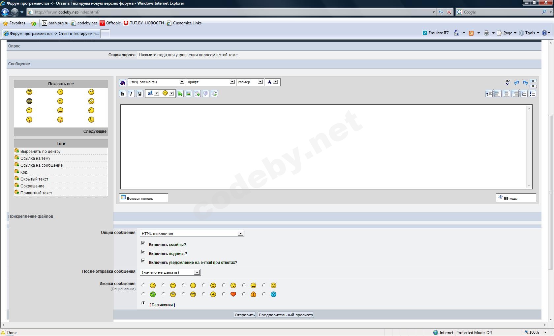This screenshot has height=336, width=554.
Task: Open the TUT.BY НОВОСТИ favorites bar link
Action: click(x=143, y=23)
